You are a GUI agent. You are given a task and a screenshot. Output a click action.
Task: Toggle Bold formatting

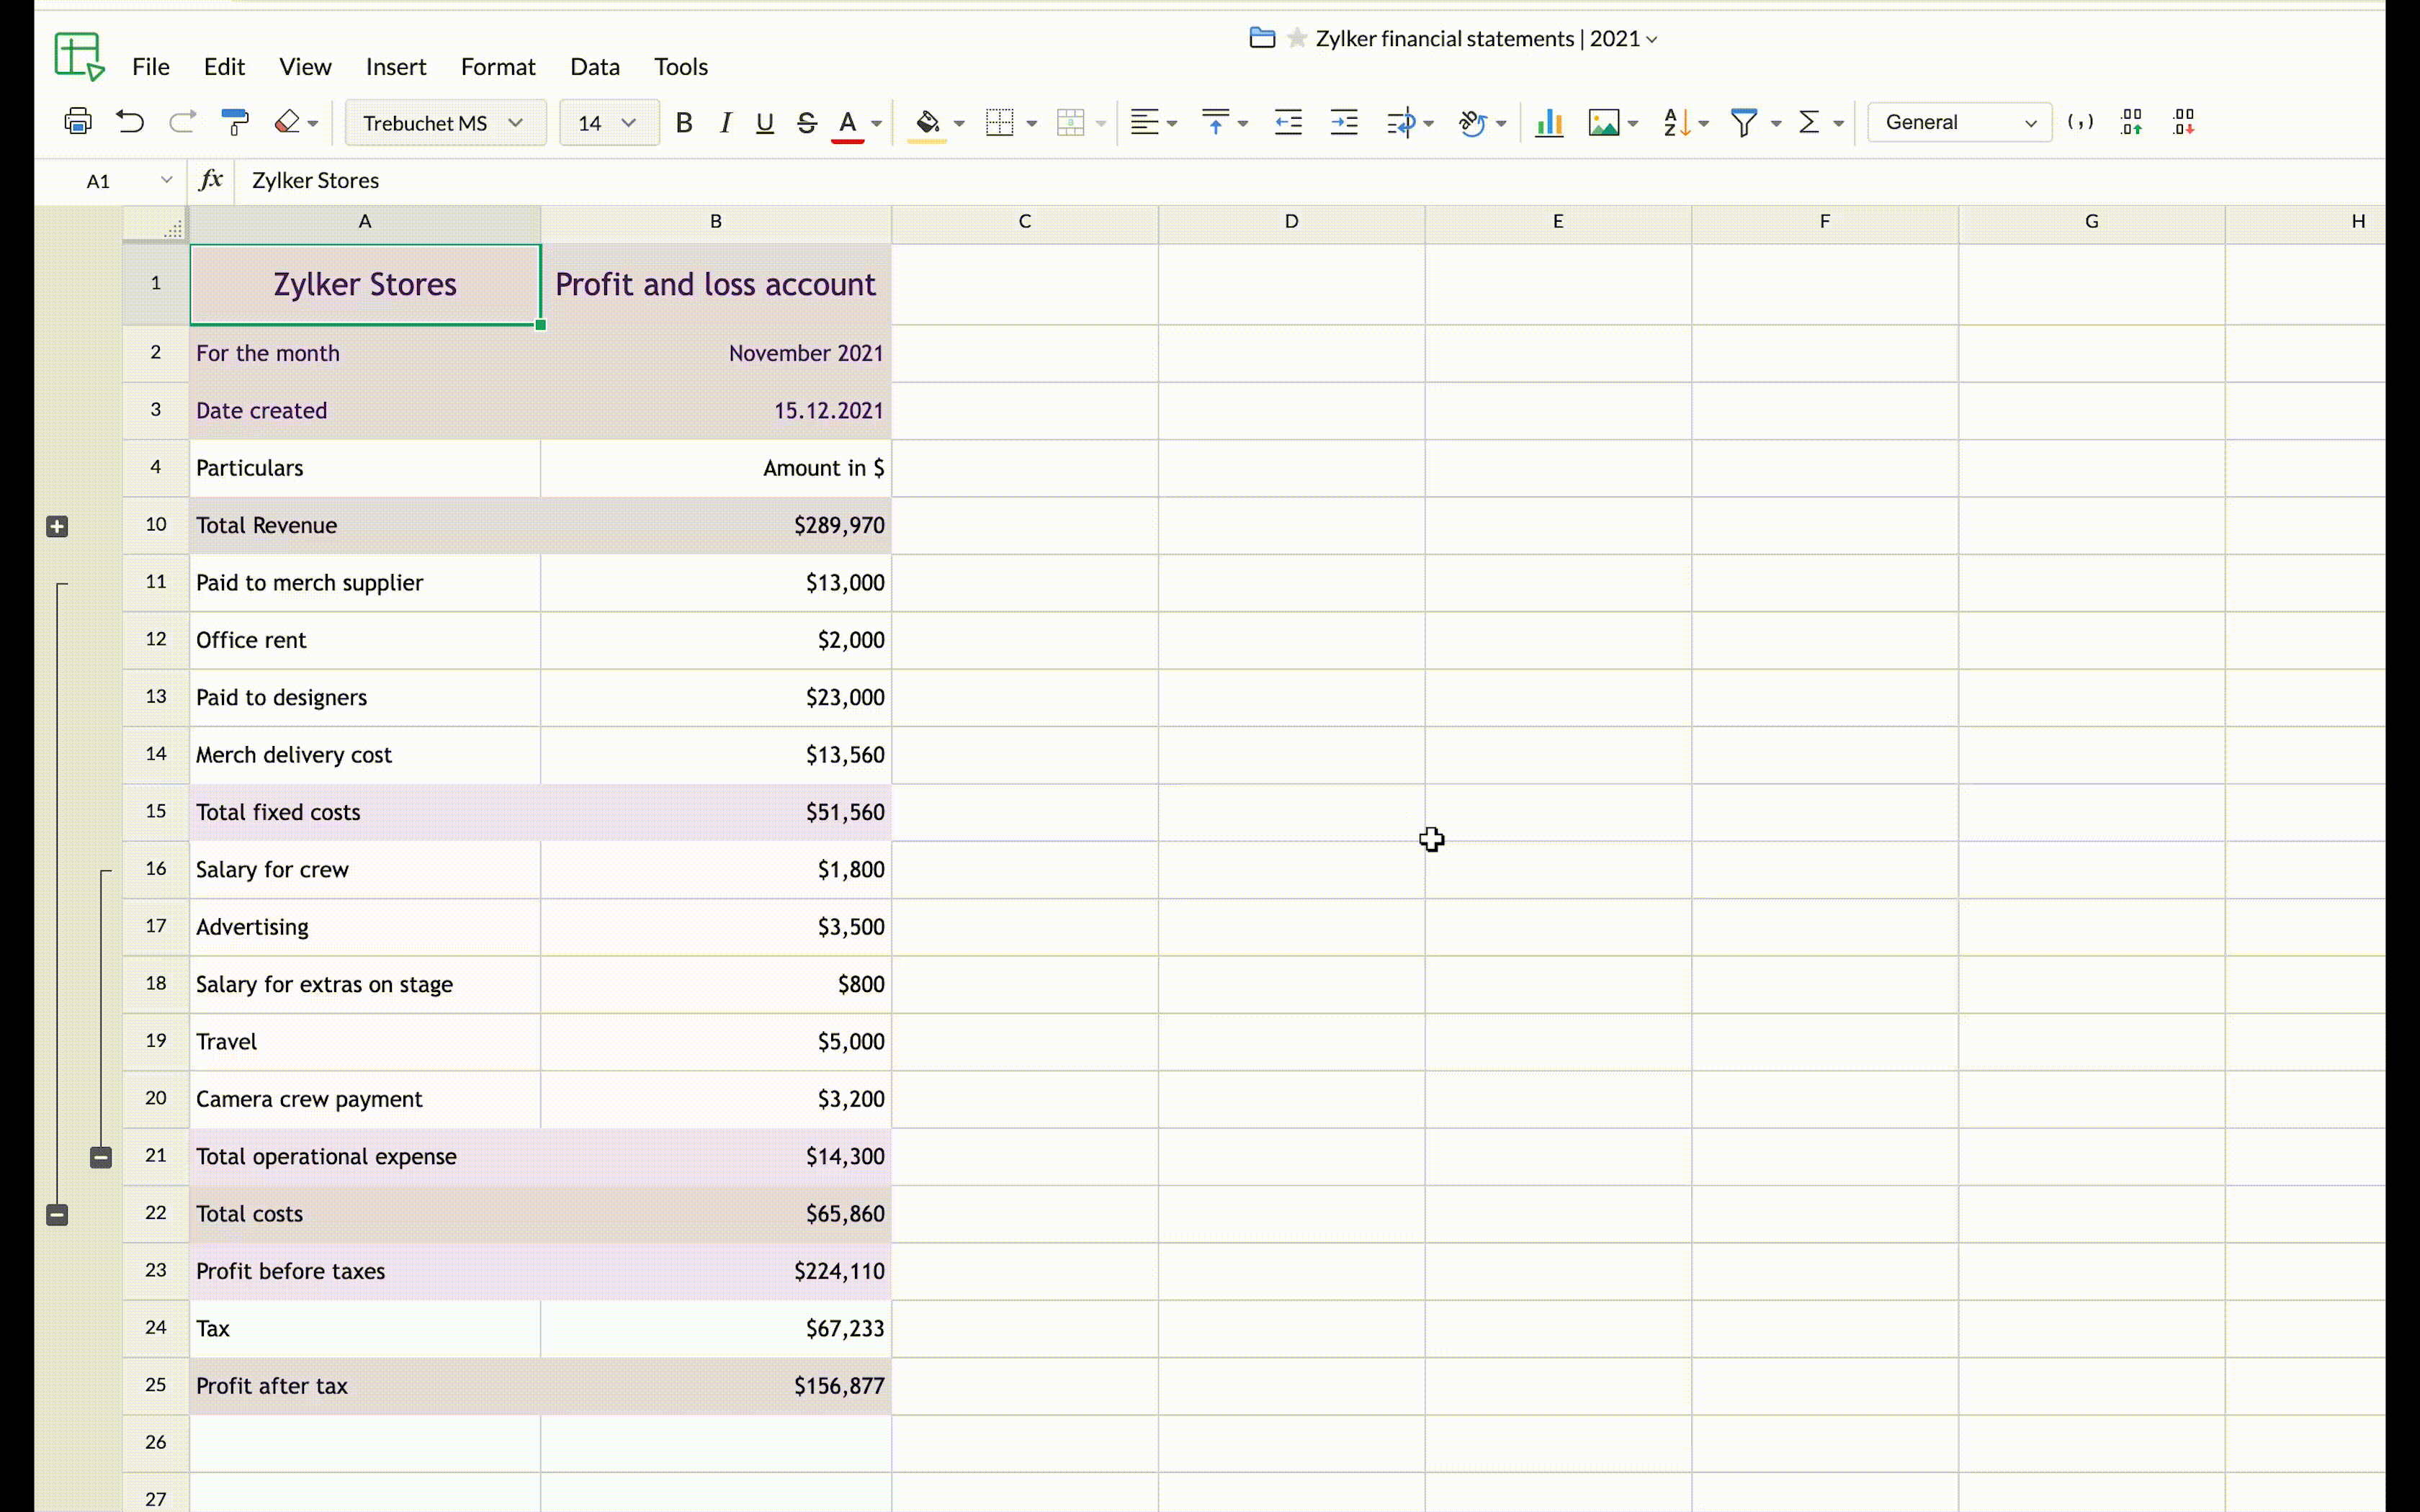(x=684, y=122)
